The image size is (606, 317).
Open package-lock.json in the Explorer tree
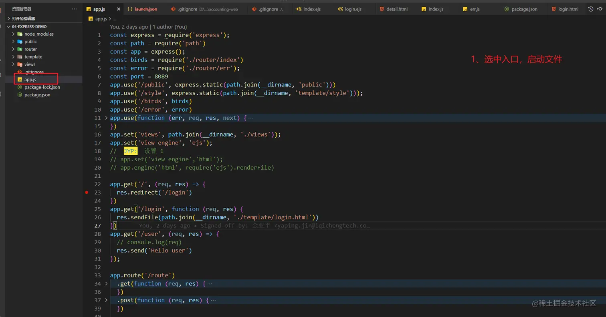coord(42,87)
